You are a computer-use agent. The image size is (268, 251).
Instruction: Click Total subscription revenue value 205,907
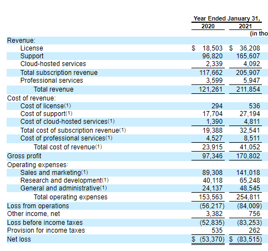pyautogui.click(x=248, y=73)
